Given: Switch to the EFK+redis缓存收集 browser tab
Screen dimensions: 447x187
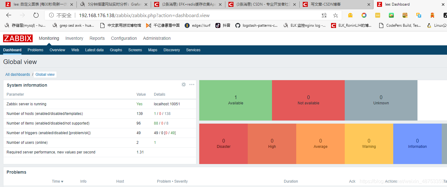Looking at the screenshot, I should point(188,4).
